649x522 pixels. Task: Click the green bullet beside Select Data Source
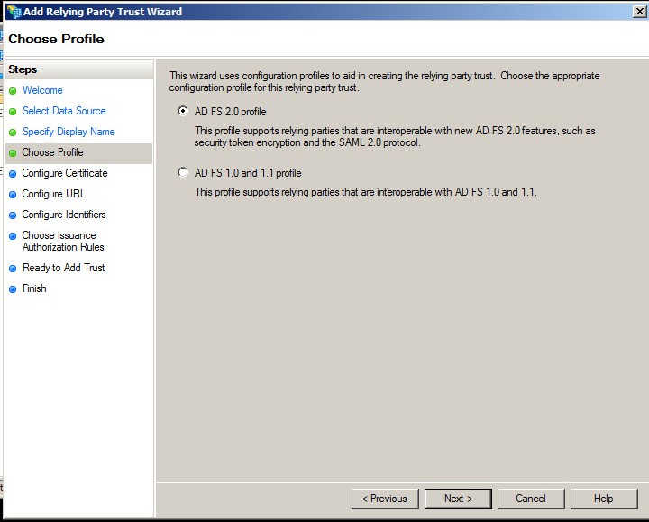pyautogui.click(x=13, y=112)
